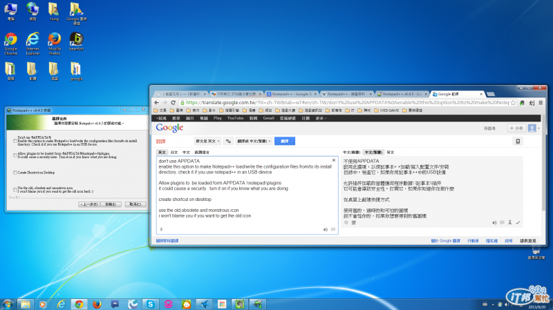The height and width of the screenshot is (310, 553).
Task: Click Gmail in the Google bar
Action: click(268, 118)
